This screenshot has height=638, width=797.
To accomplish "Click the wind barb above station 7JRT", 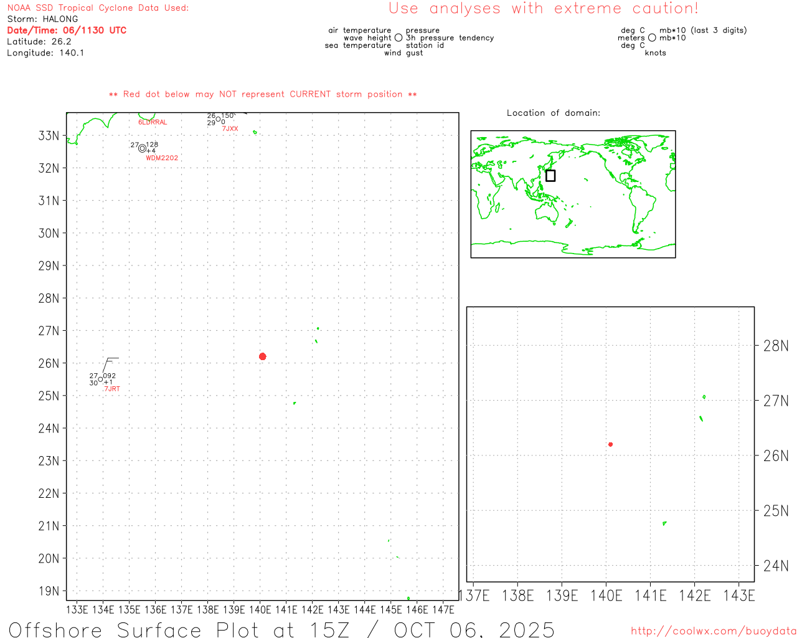I will tap(110, 363).
